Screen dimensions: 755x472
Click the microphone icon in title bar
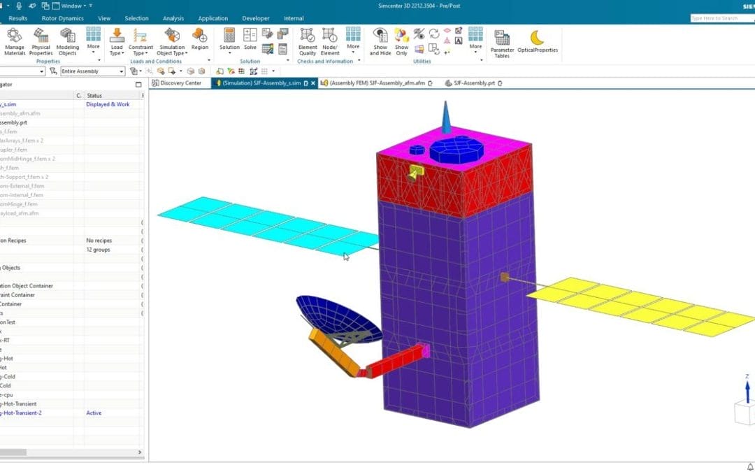[x=20, y=6]
